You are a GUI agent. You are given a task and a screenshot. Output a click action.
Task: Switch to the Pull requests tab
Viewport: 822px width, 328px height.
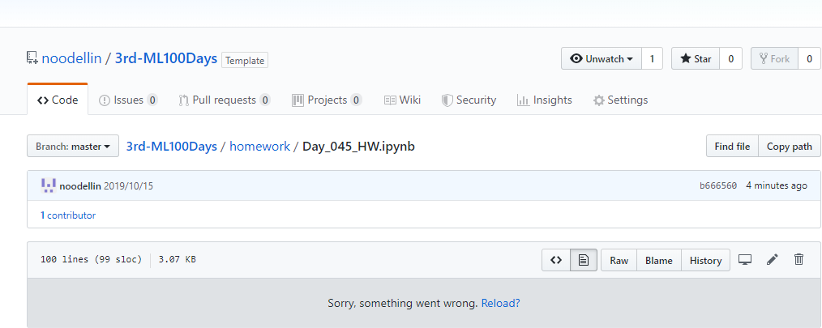[225, 100]
